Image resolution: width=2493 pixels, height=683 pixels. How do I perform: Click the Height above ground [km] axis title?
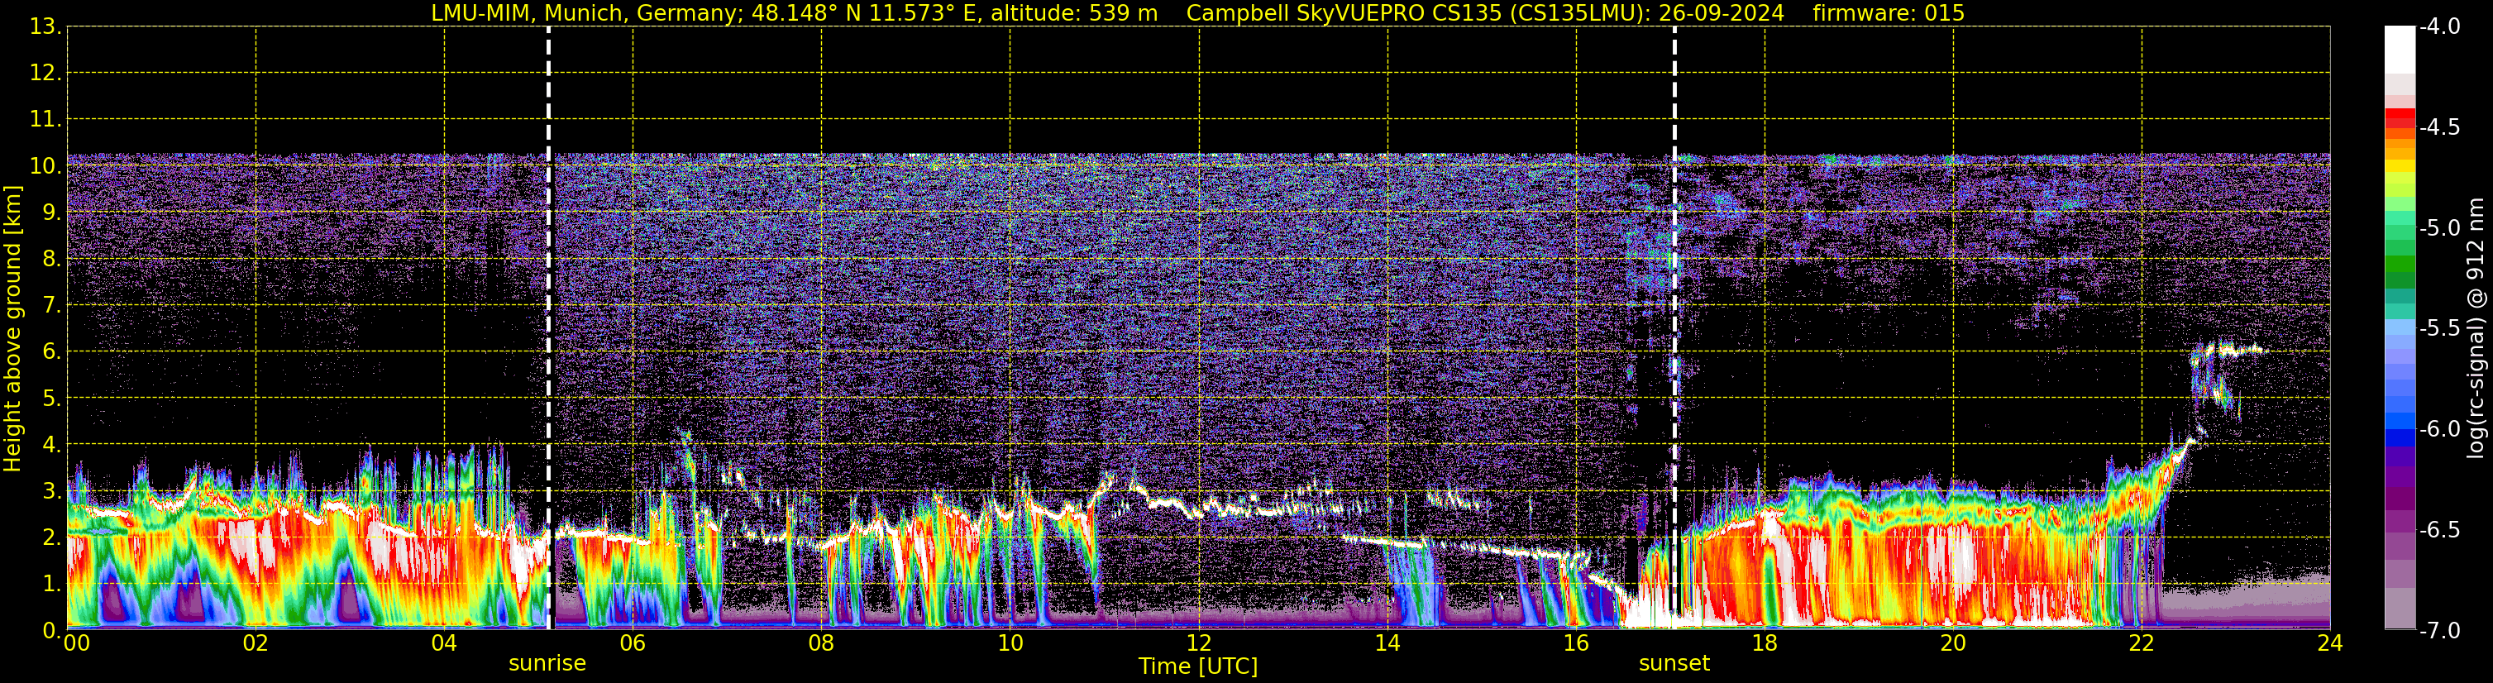(x=12, y=329)
